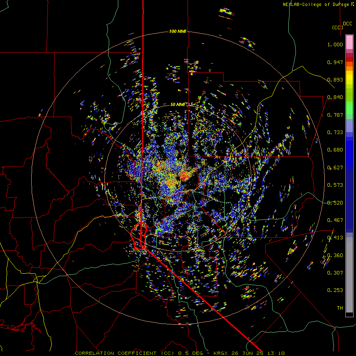
Task: Select the 1.000 color scale value
Action: [335, 44]
